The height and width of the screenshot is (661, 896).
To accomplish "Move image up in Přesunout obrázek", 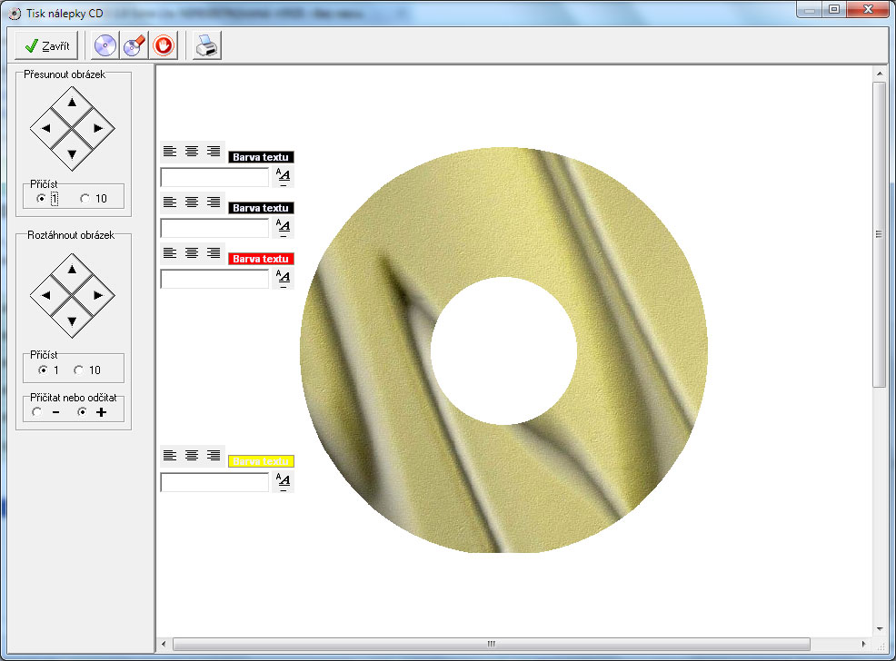I will [73, 103].
